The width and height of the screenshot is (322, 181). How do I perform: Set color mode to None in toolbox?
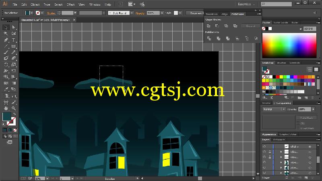tap(15, 130)
